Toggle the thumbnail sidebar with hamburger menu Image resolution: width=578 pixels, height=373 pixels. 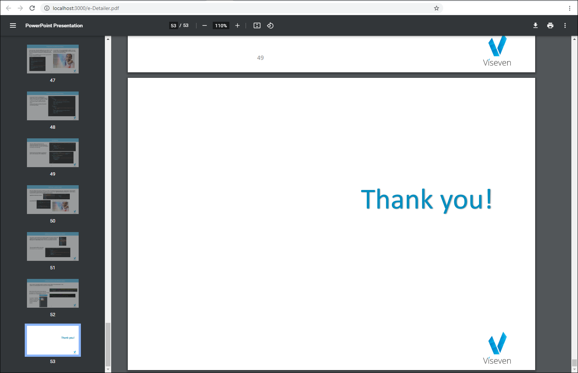(13, 25)
